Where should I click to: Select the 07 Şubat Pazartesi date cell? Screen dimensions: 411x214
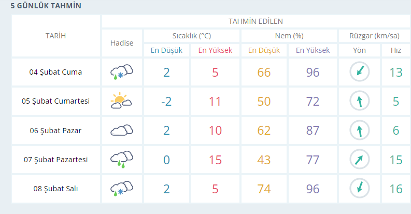coord(56,160)
